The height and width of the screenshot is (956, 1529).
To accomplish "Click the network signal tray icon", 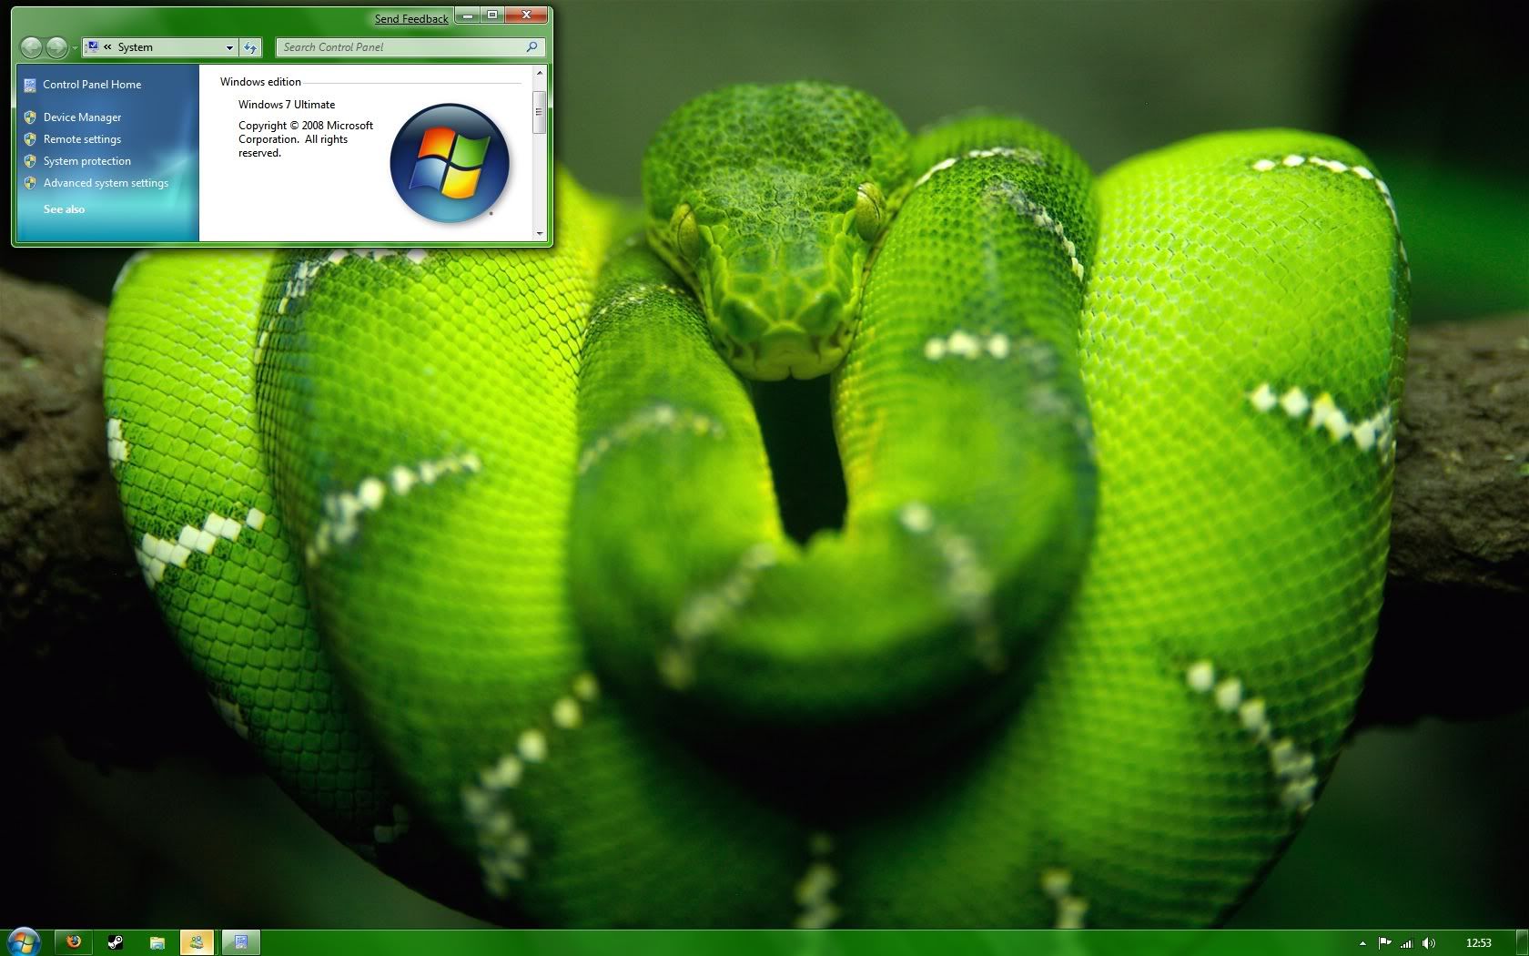I will pos(1406,943).
